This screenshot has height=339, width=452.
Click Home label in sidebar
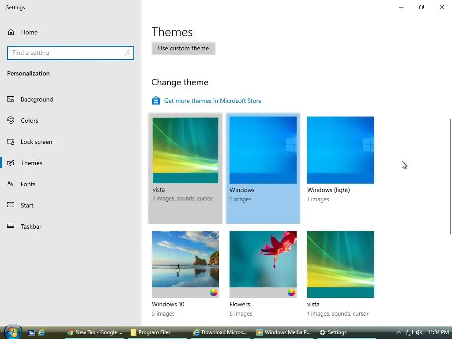tap(29, 32)
